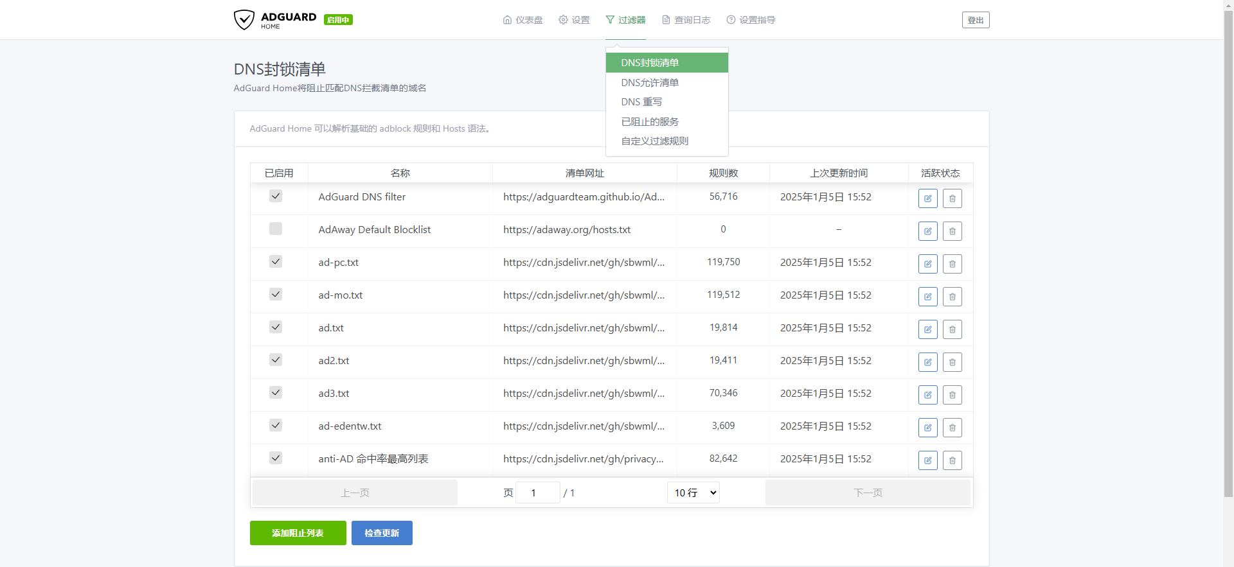
Task: Click the green 添加阻止列表 button
Action: [x=298, y=533]
